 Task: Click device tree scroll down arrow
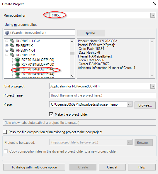tap(72, 76)
